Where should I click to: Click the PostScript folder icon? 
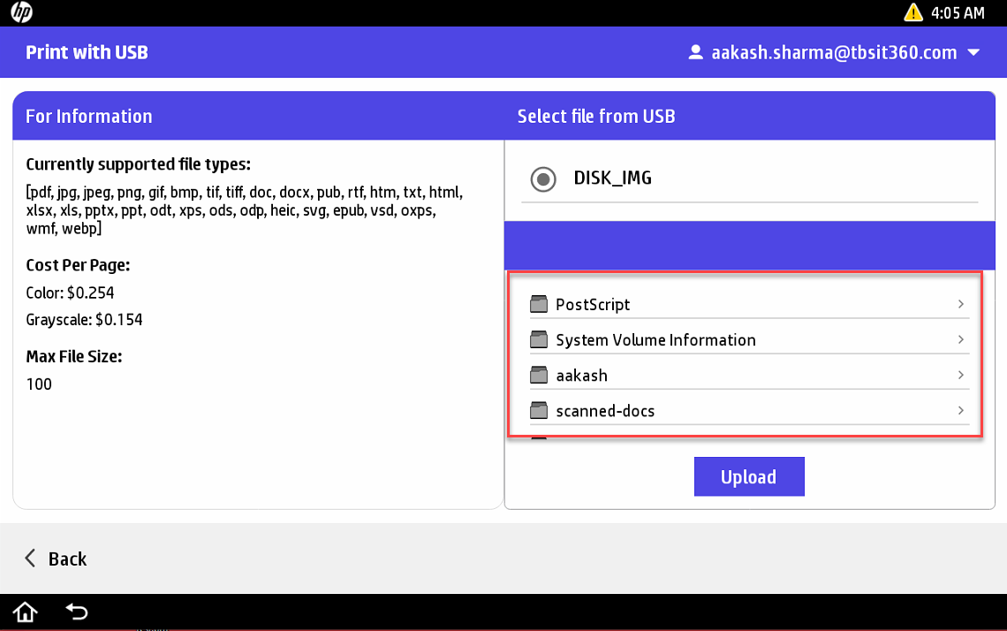tap(539, 305)
